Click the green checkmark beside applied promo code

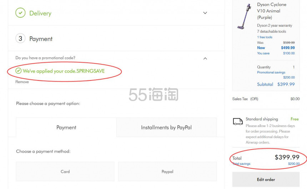click(19, 71)
